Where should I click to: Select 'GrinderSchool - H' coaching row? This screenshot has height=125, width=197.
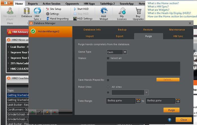coord(18,114)
